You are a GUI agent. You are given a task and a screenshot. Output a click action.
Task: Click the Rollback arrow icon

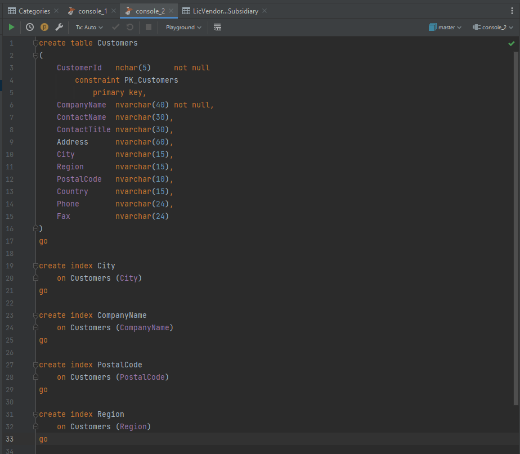click(x=130, y=27)
